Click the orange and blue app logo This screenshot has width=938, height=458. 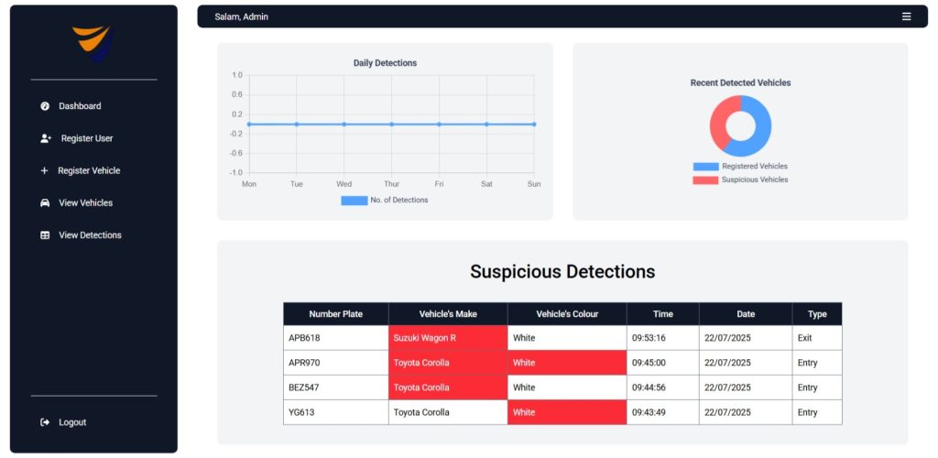click(93, 42)
